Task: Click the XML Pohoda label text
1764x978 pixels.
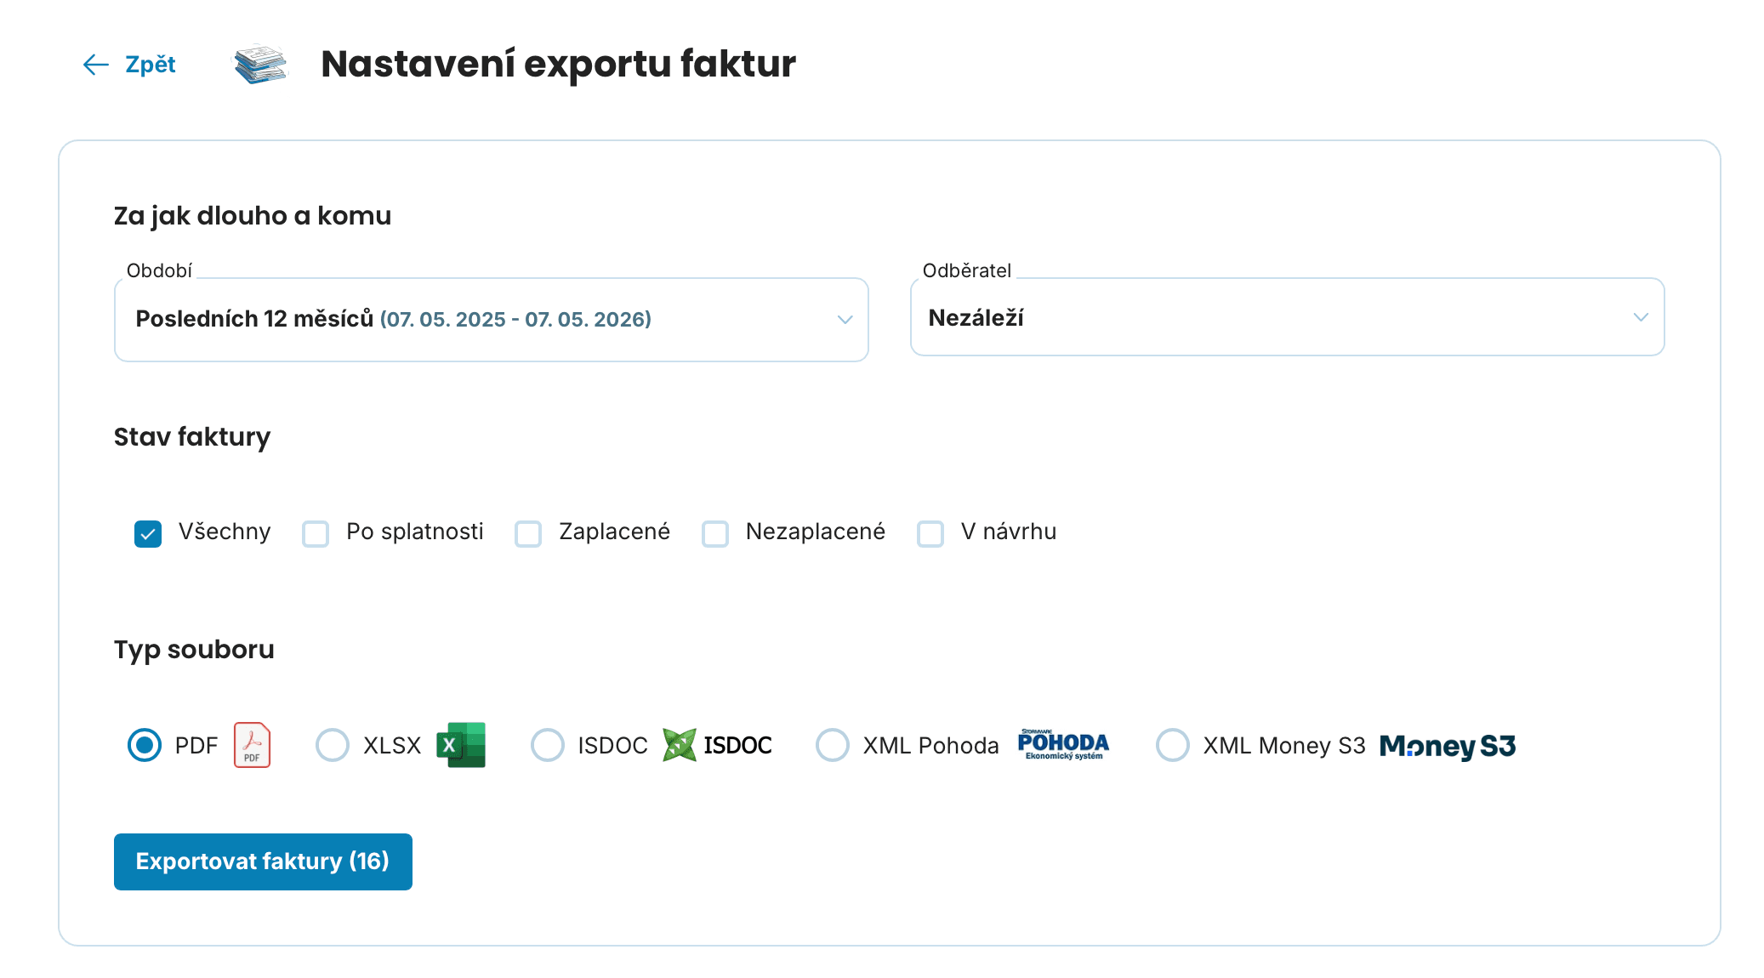Action: 931,746
